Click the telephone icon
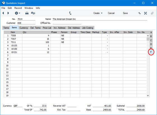 pos(70,13)
